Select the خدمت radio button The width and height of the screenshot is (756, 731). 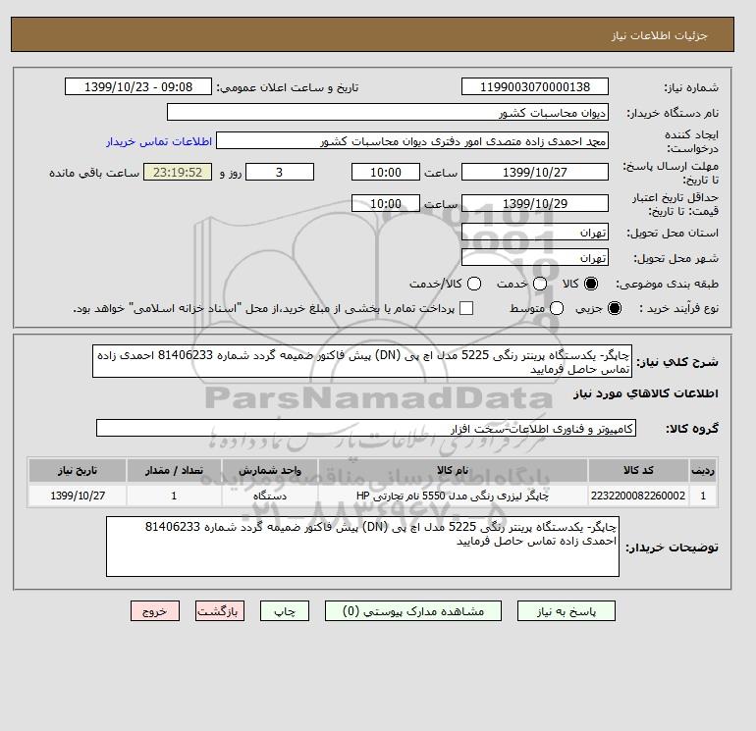tap(540, 284)
